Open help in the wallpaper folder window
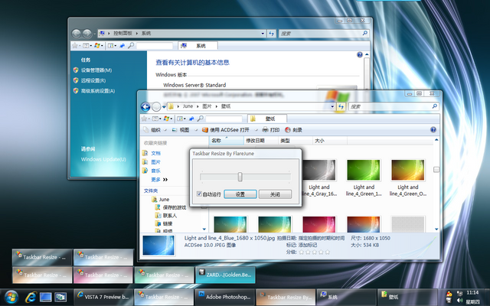Viewport: 490px width, 306px height. pos(433,129)
